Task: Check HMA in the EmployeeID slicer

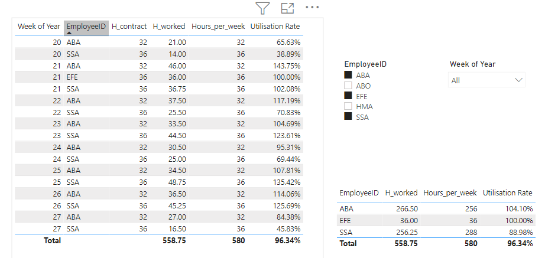Action: tap(348, 106)
